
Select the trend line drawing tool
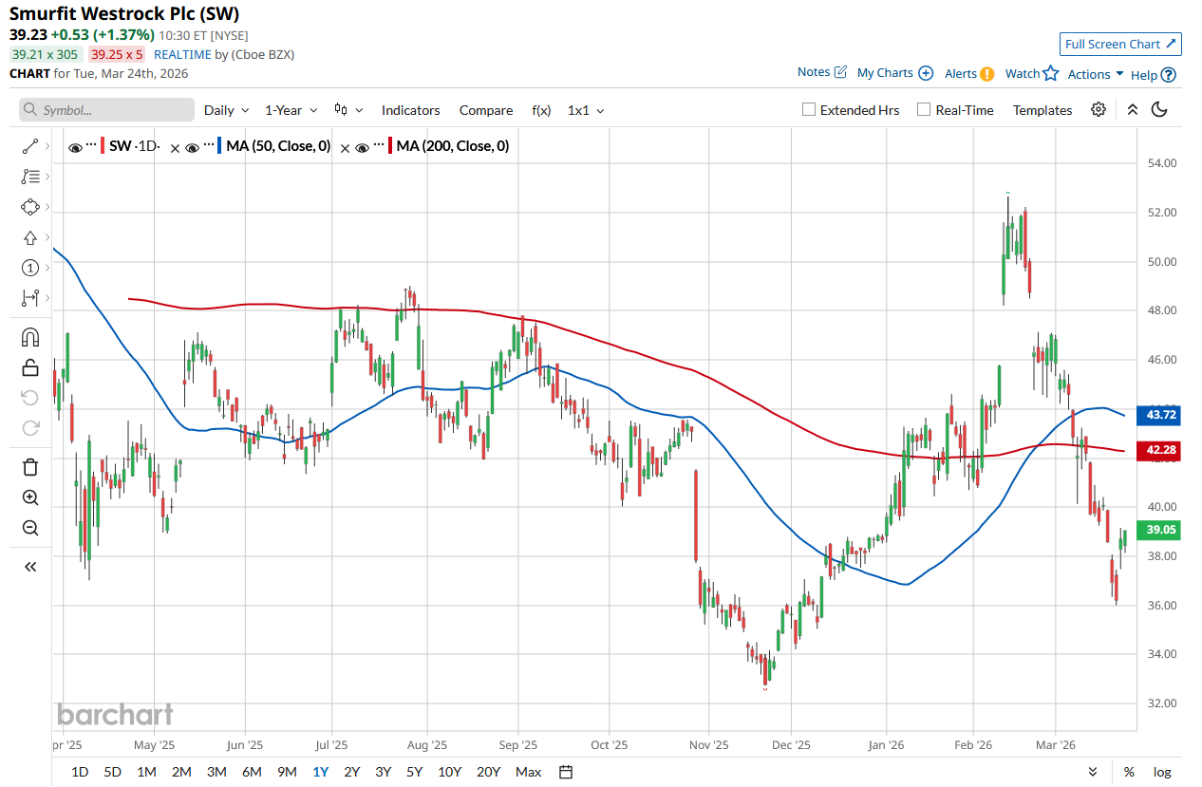(x=30, y=146)
